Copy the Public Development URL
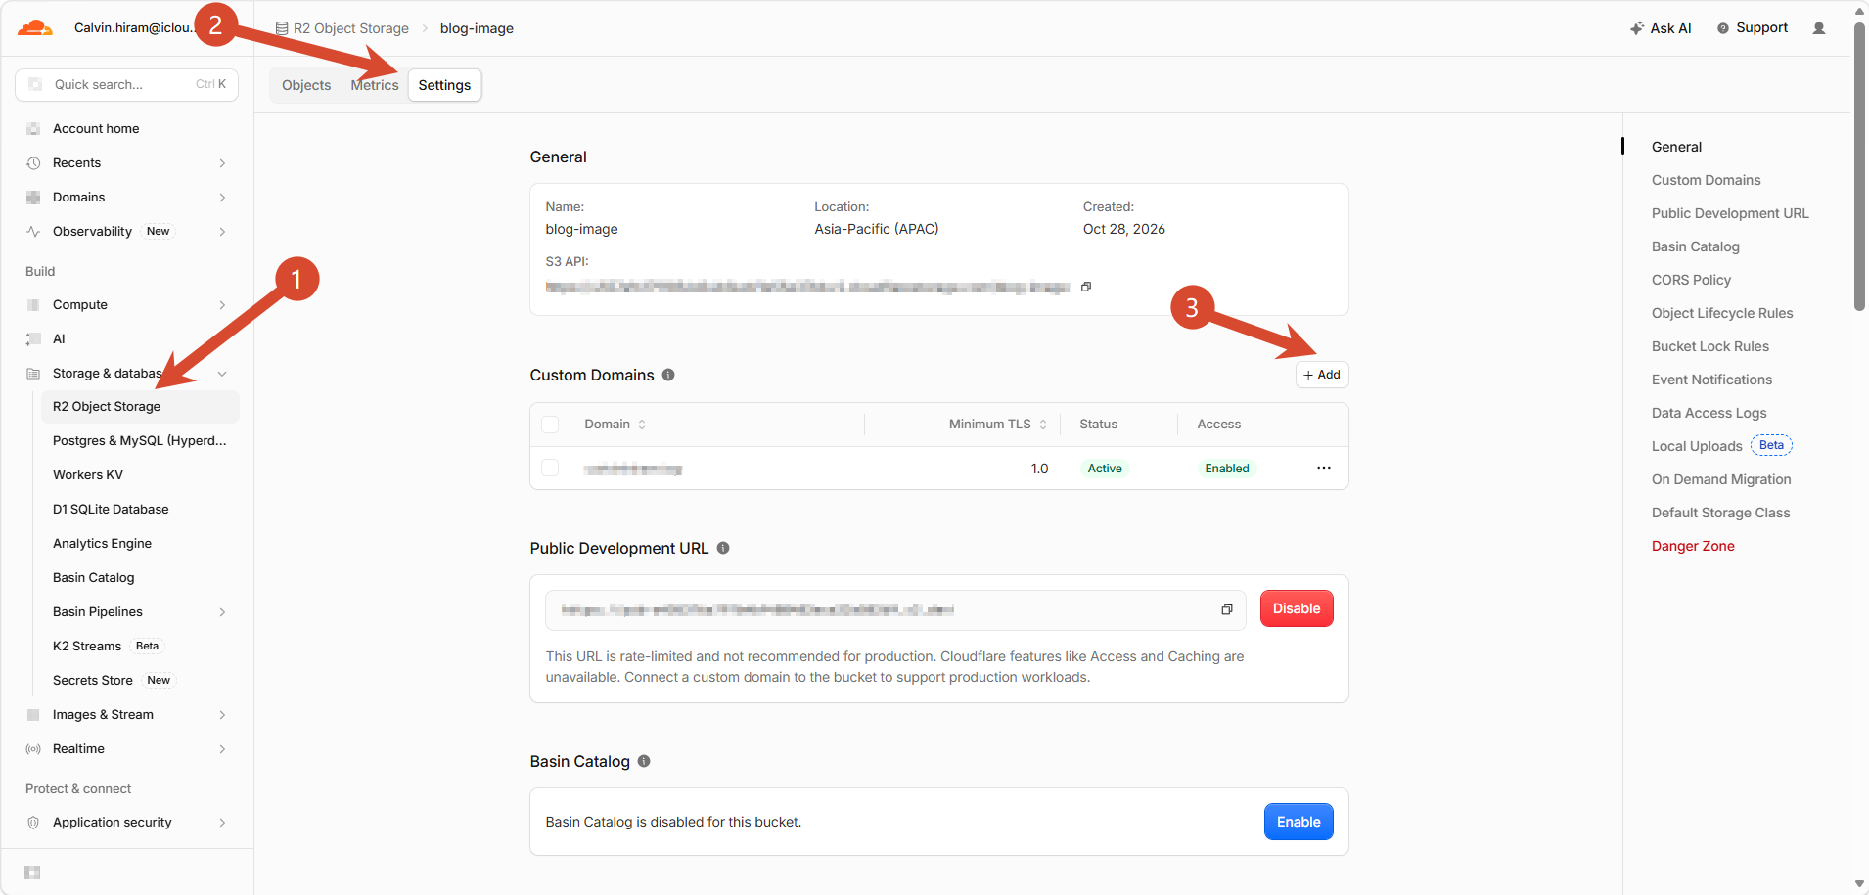This screenshot has width=1869, height=895. pos(1227,609)
